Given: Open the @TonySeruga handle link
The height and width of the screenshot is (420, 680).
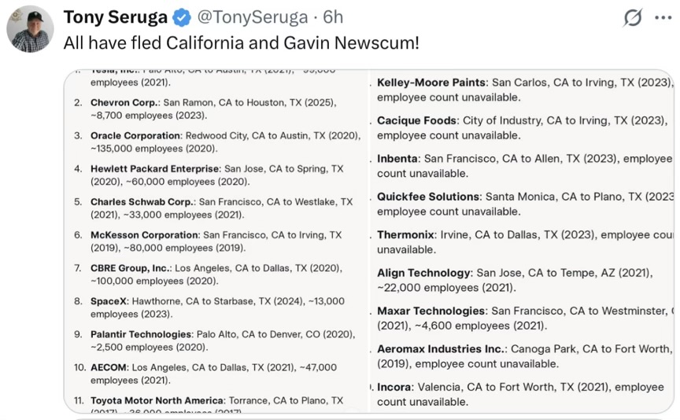Looking at the screenshot, I should [253, 17].
